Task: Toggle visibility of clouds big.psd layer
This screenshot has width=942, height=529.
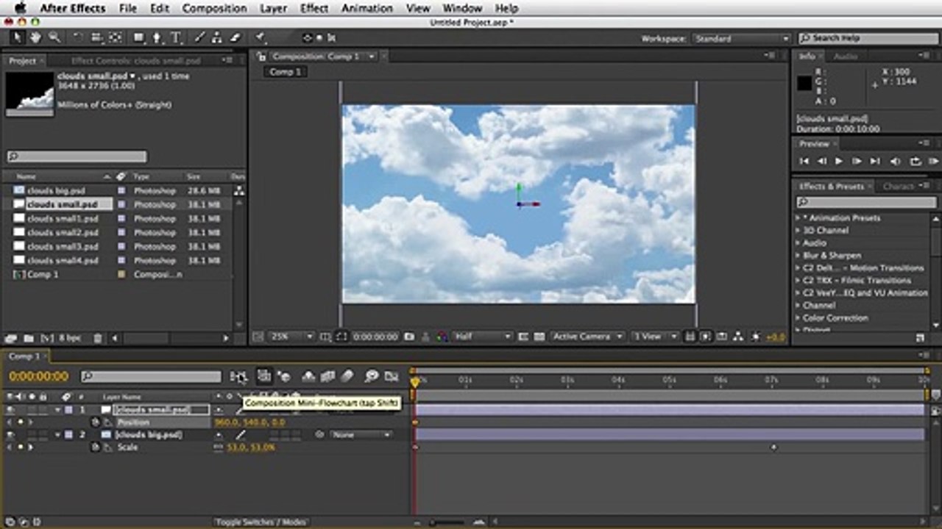Action: pos(10,435)
